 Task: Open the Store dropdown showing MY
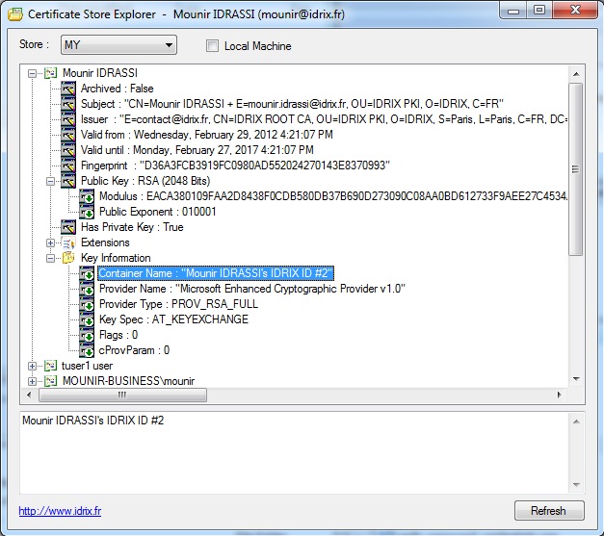click(118, 45)
